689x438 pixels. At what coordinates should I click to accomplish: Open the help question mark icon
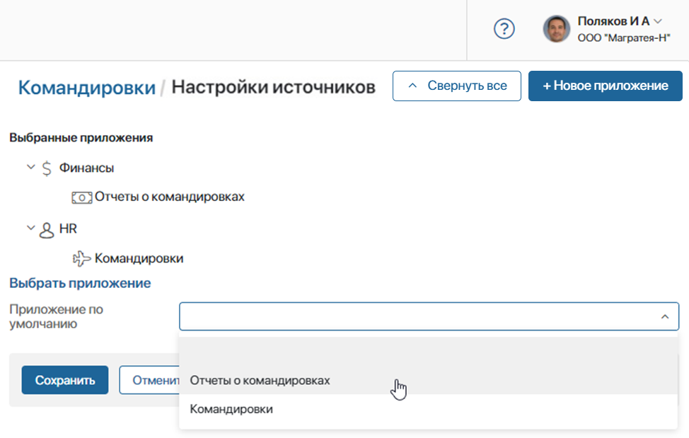(x=504, y=29)
